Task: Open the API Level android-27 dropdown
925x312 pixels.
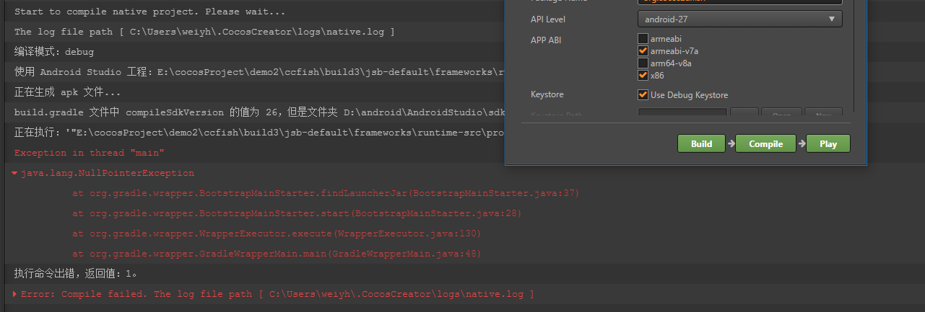Action: click(739, 19)
